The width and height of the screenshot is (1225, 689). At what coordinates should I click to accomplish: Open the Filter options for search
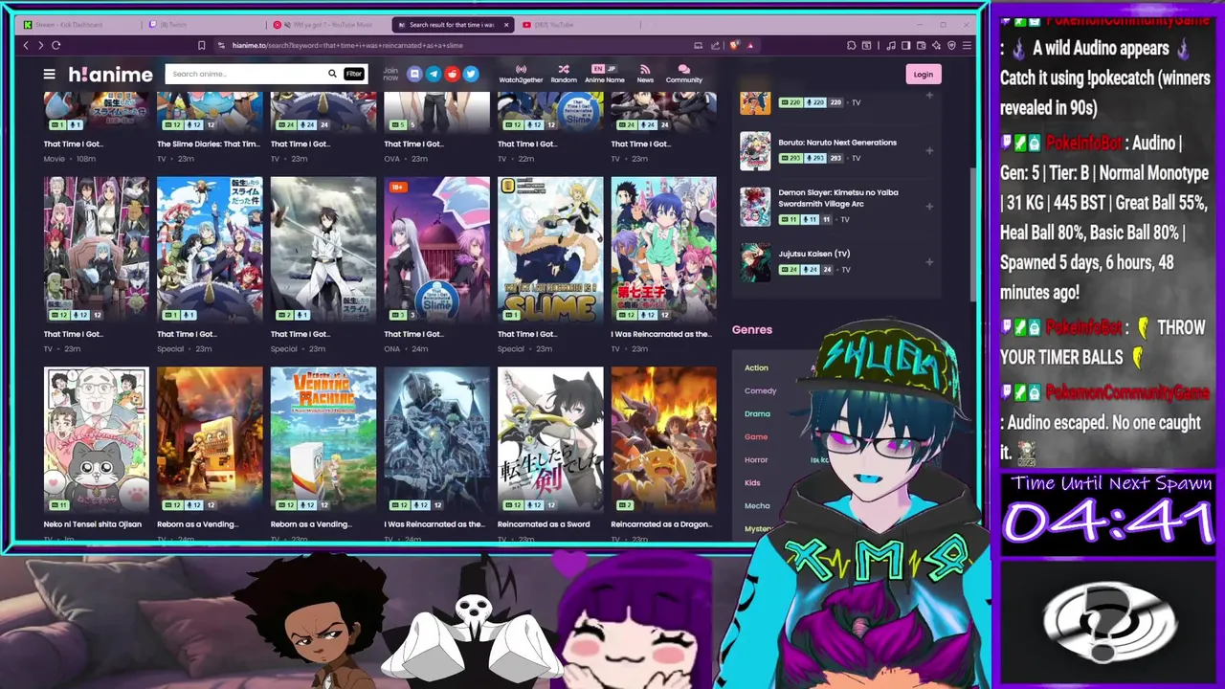click(x=354, y=74)
